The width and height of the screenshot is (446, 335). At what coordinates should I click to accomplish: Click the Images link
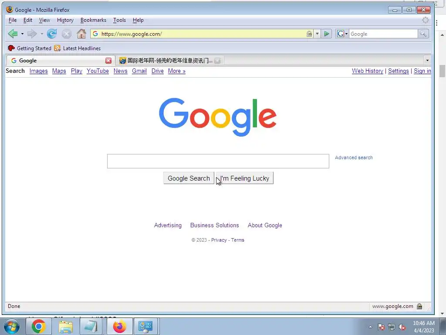39,71
